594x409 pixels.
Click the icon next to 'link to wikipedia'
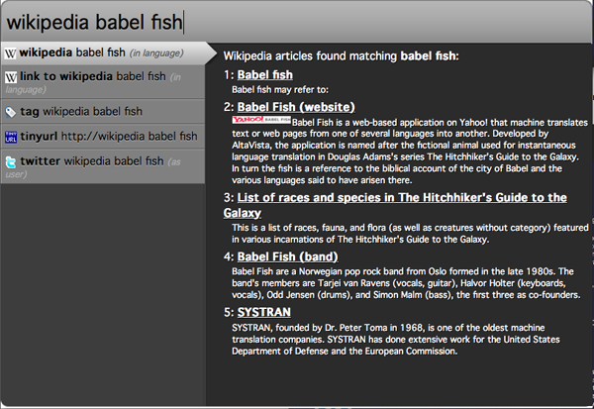coord(11,76)
